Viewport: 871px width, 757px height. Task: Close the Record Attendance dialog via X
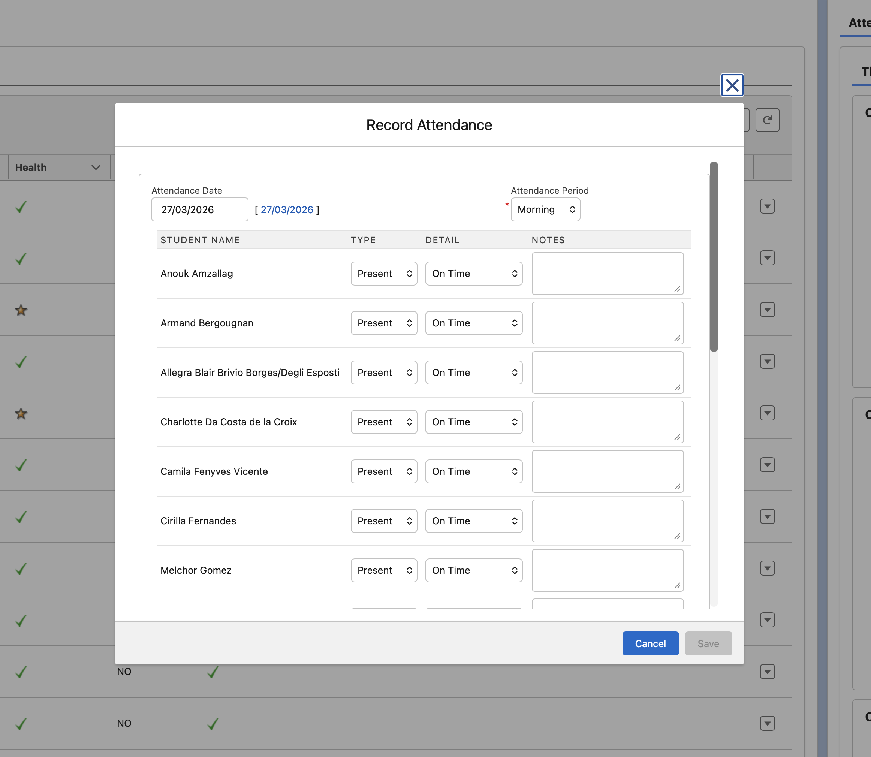coord(732,85)
